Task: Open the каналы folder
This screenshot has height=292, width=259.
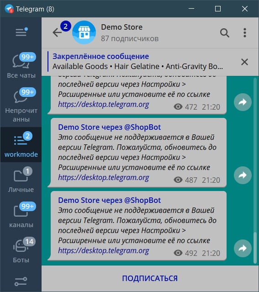Action: [x=21, y=215]
